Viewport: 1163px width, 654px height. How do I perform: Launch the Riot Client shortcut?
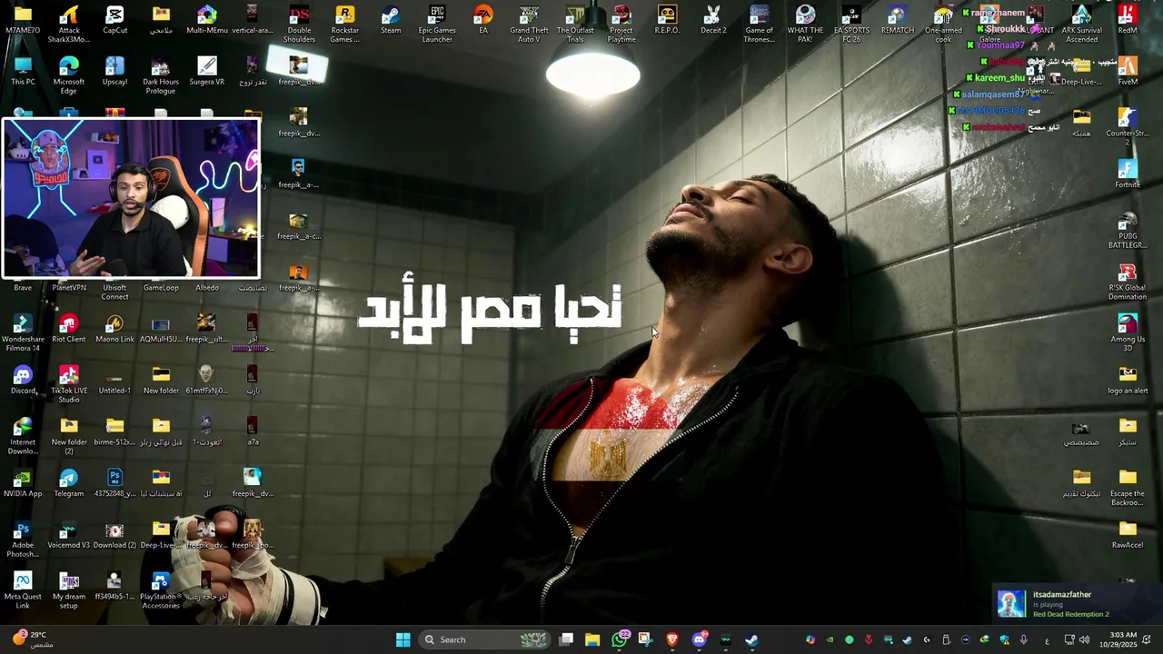[69, 329]
